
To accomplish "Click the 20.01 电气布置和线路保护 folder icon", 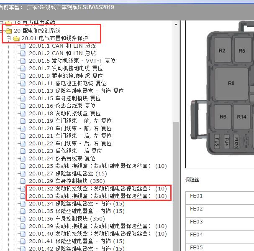I will click(x=16, y=38).
